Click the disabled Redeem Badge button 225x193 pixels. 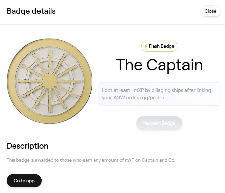159,123
